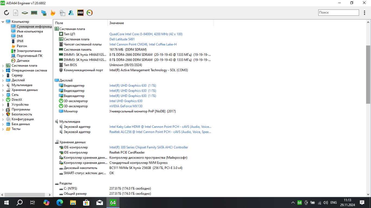Open the volume control in system tray
Image resolution: width=371 pixels, height=208 pixels.
tap(326, 203)
